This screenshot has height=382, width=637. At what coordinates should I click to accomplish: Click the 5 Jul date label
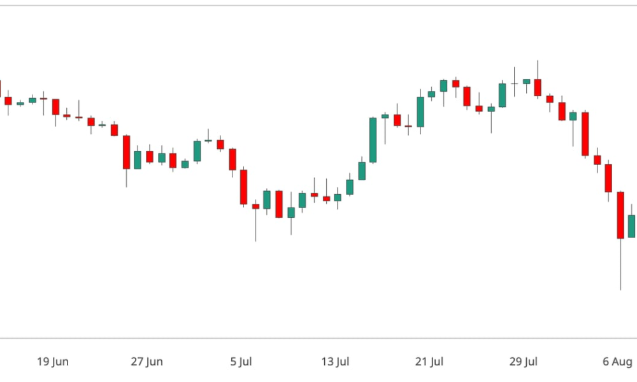(241, 361)
